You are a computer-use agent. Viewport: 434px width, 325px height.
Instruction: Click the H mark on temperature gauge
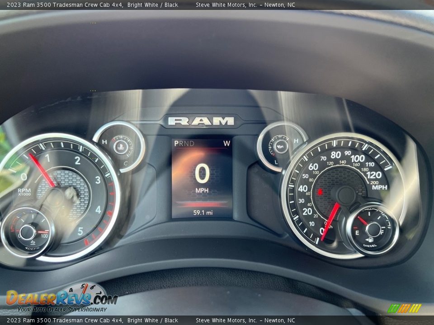click(104, 142)
